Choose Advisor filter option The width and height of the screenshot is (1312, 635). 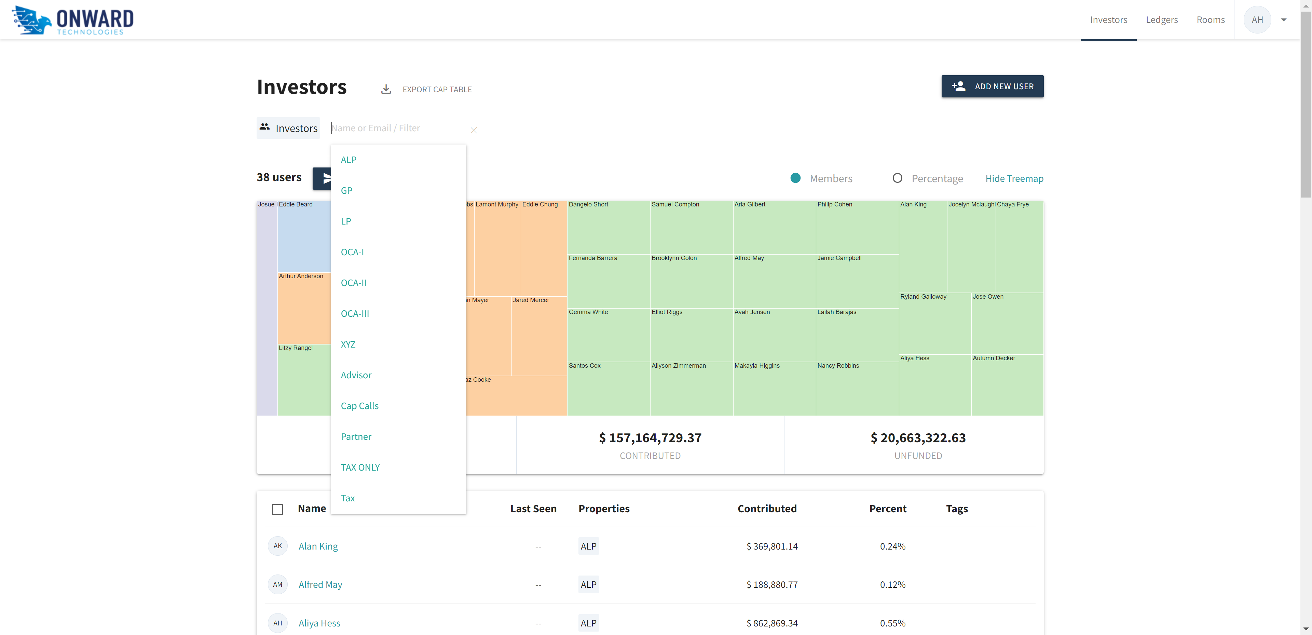point(399,375)
